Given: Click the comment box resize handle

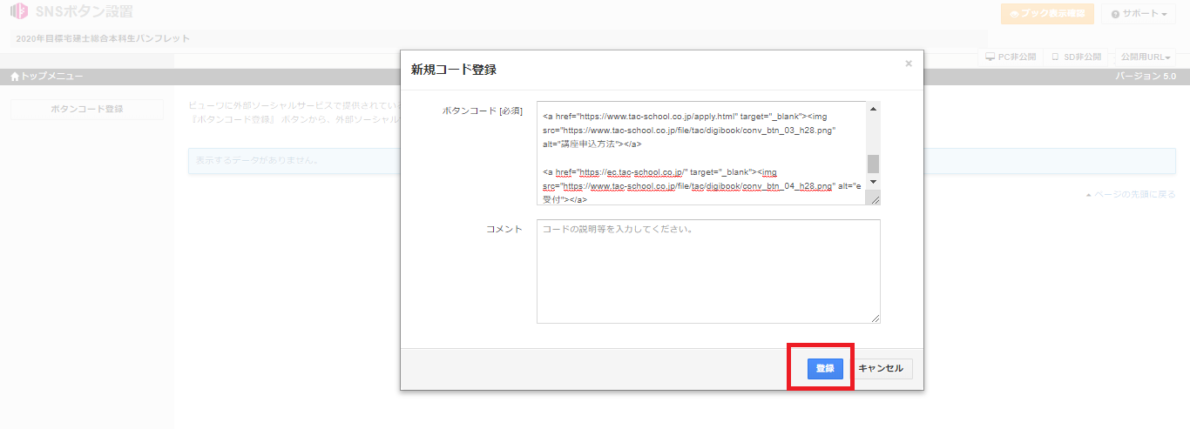Looking at the screenshot, I should (875, 318).
